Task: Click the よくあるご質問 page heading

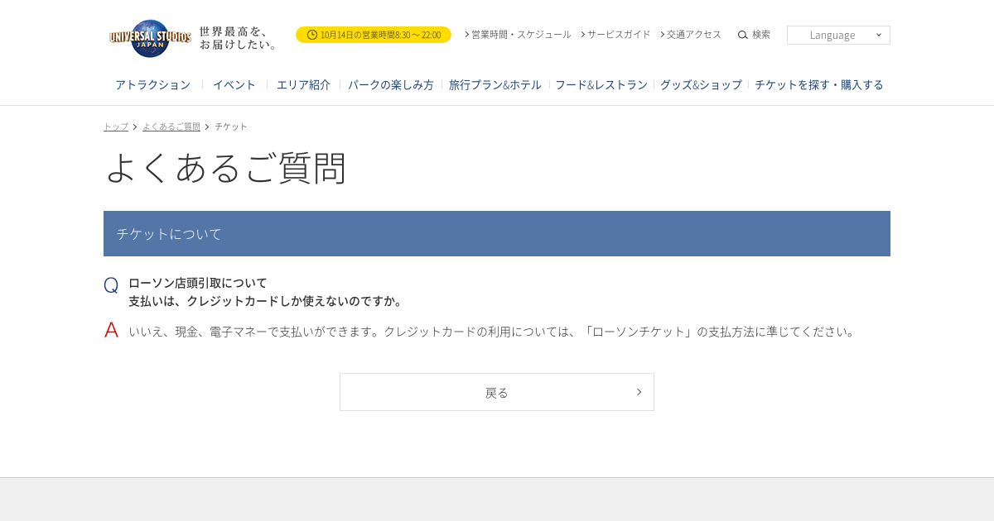Action: [225, 168]
